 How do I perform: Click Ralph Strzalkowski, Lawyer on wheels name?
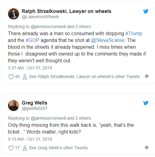(x=66, y=11)
